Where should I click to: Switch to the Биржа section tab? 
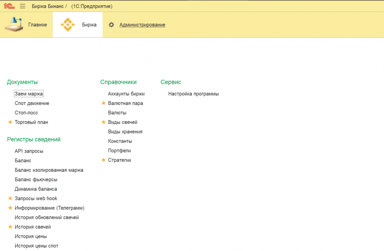click(x=78, y=25)
